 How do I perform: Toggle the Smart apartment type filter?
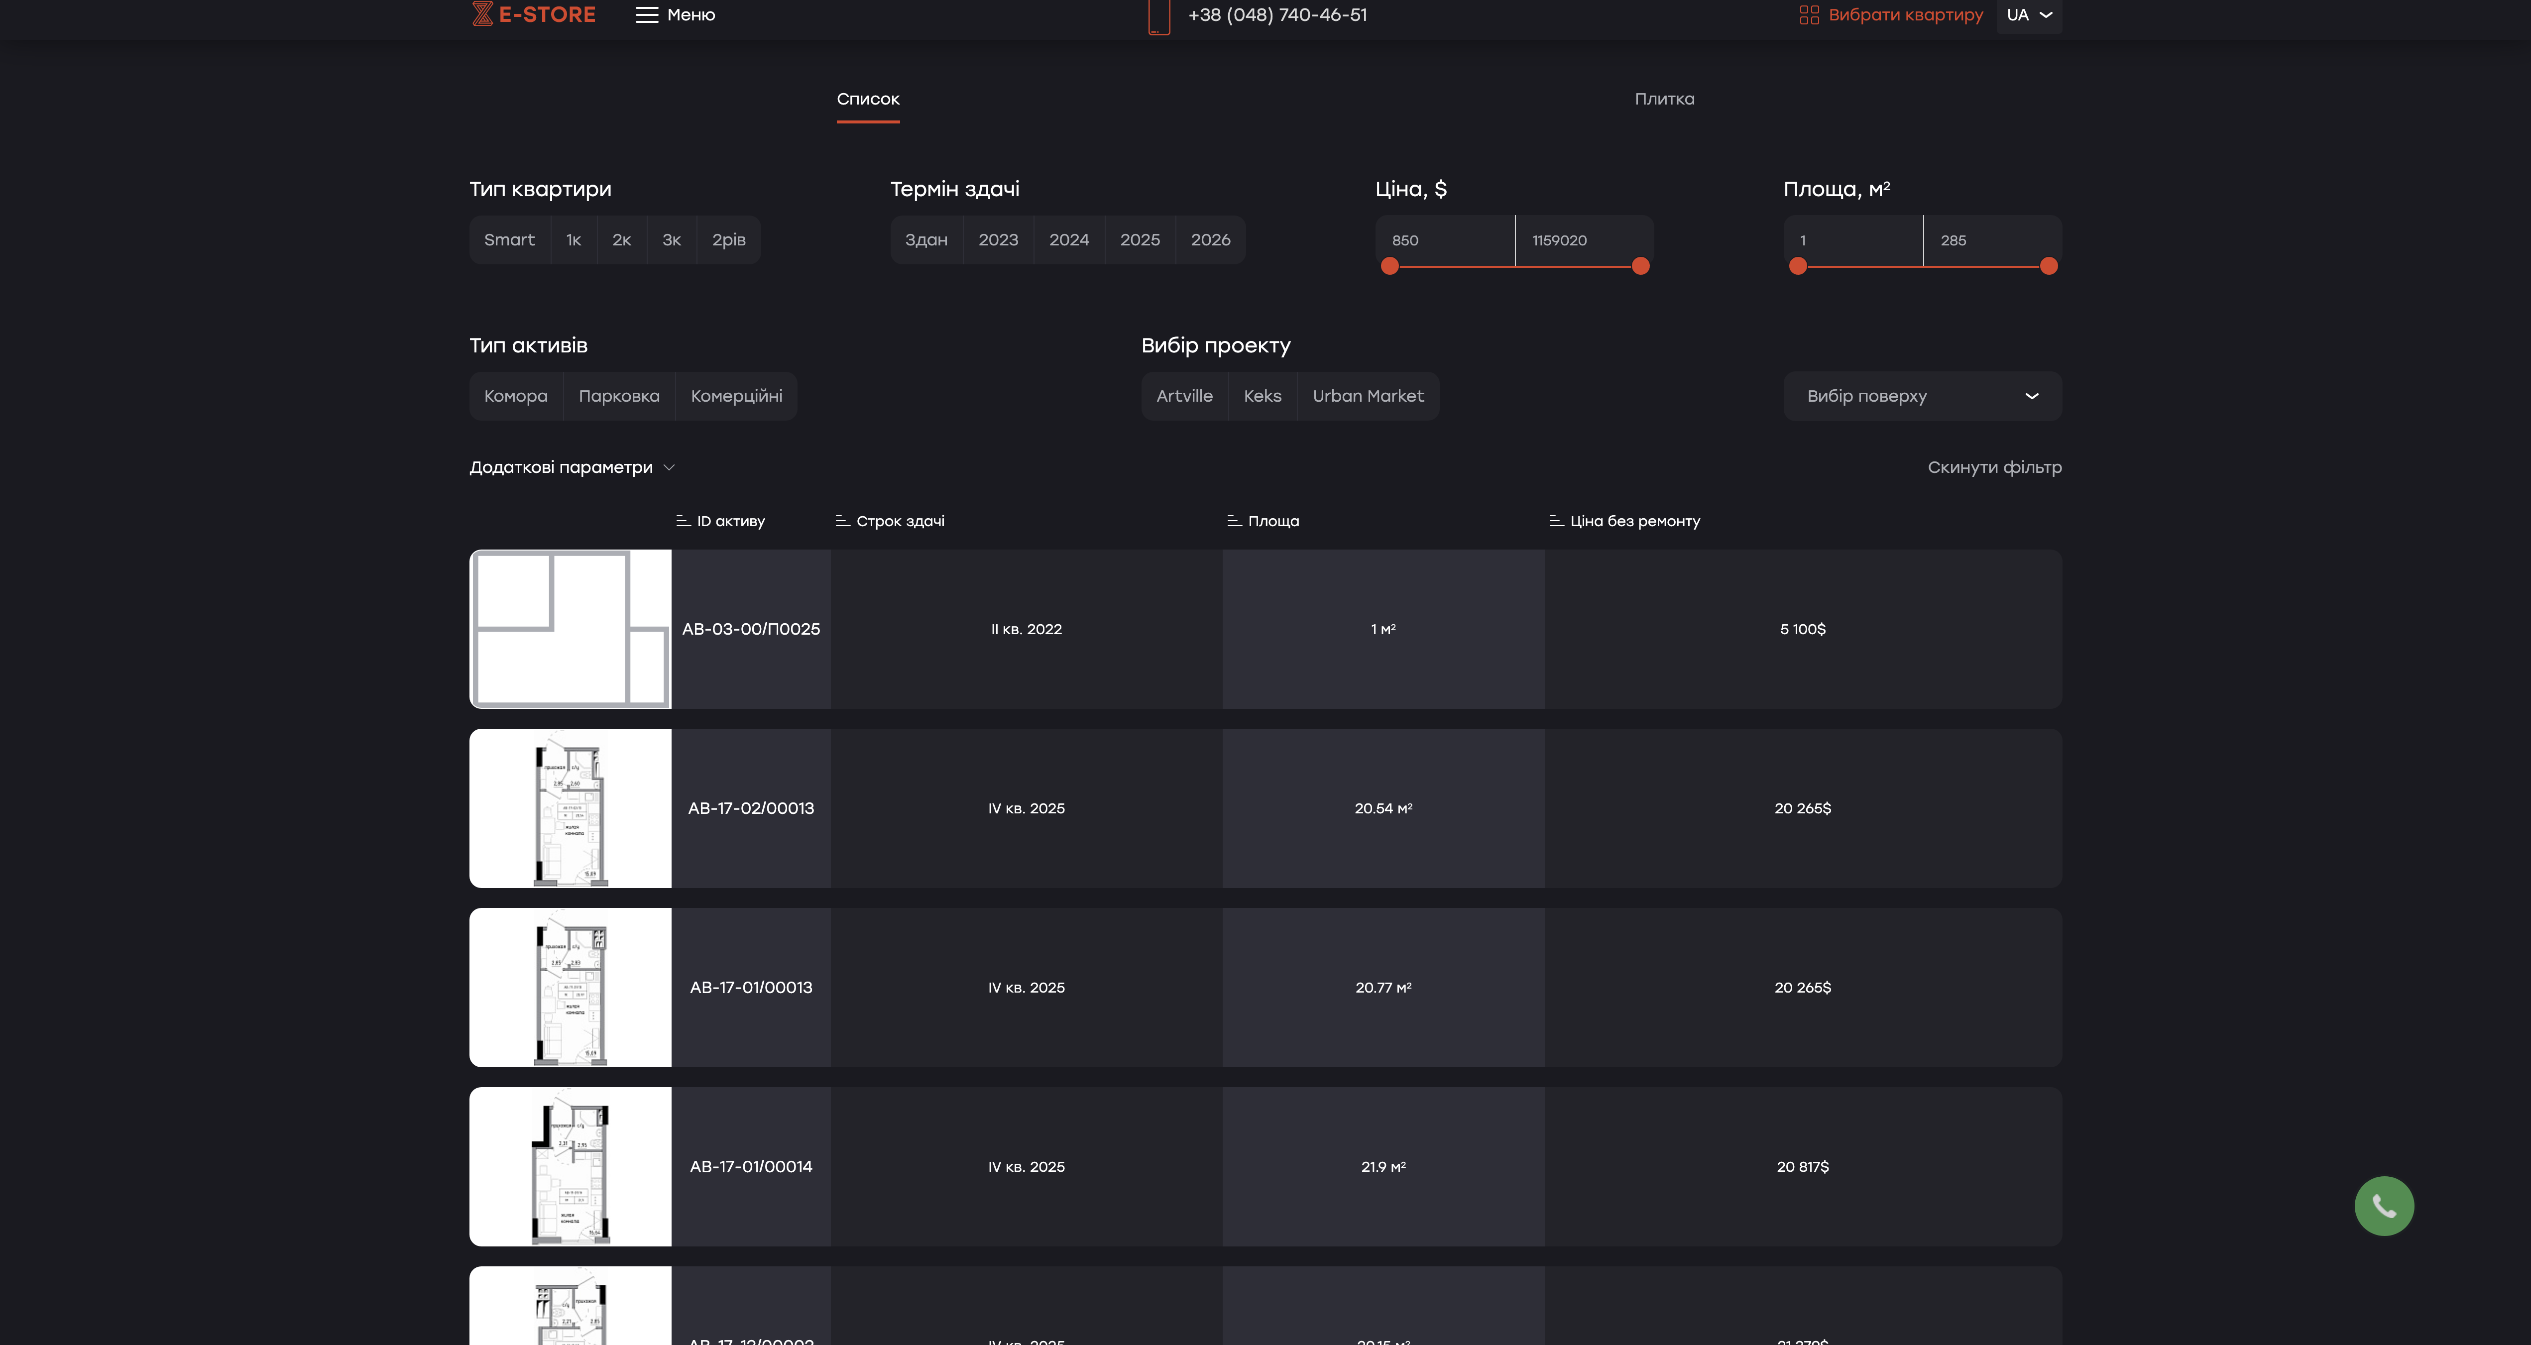[x=509, y=240]
